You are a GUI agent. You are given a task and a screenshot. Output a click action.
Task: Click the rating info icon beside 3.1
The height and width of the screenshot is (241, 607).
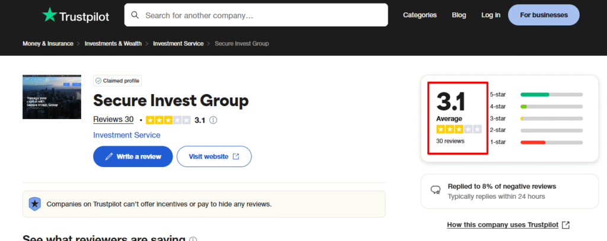(x=213, y=120)
